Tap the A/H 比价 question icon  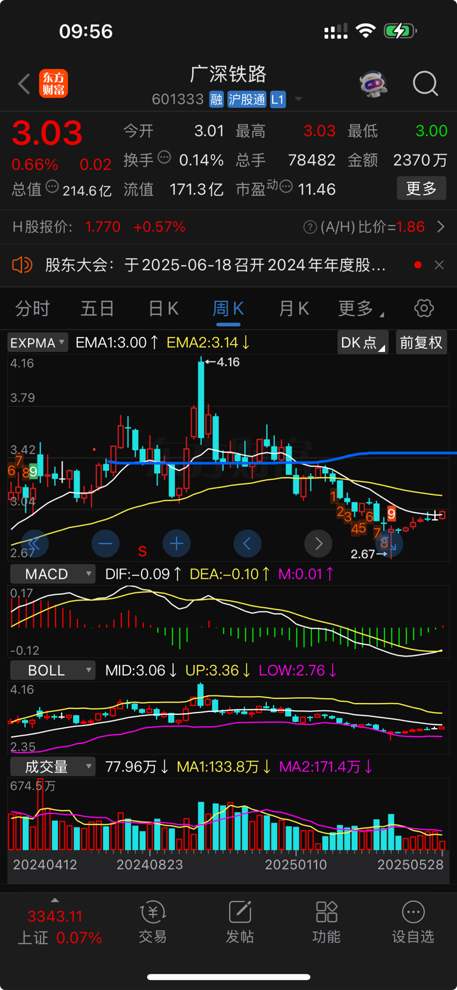309,227
